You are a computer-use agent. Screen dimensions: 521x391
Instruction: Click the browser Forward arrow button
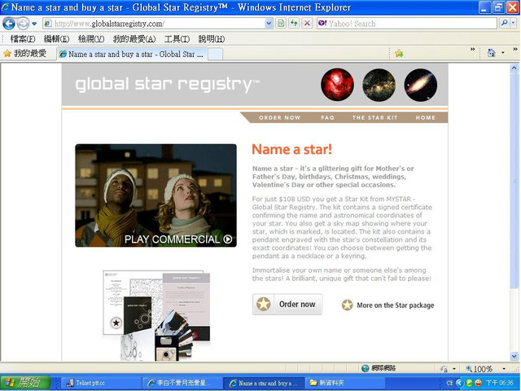coord(23,24)
